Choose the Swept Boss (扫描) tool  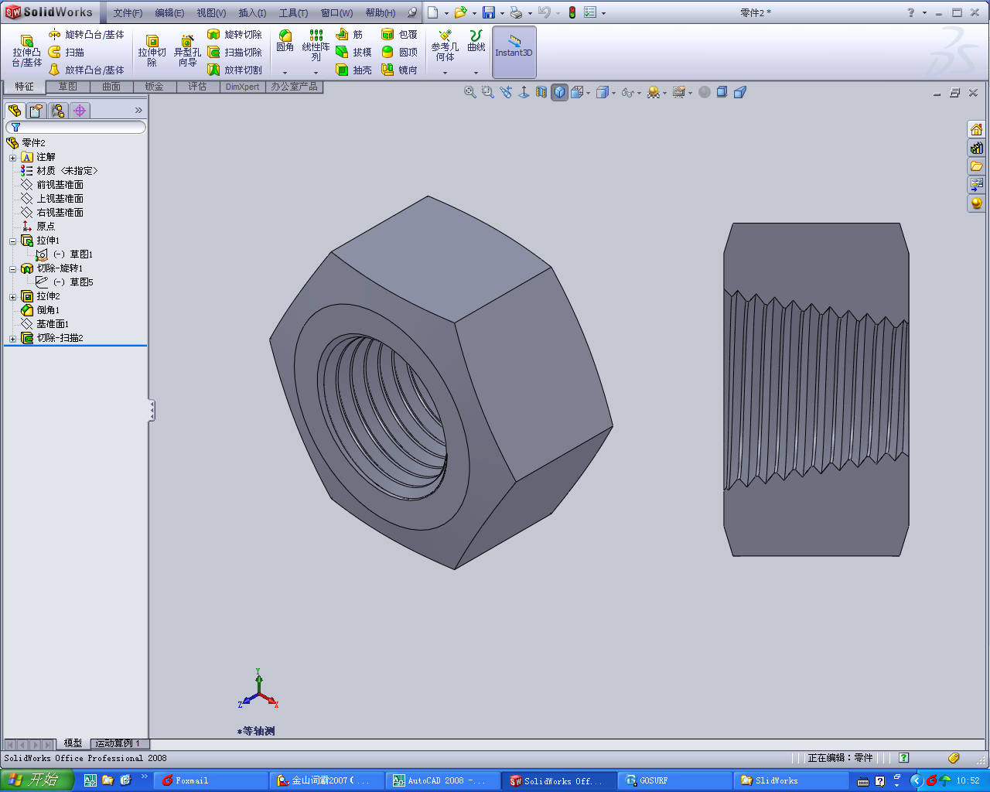pos(67,52)
